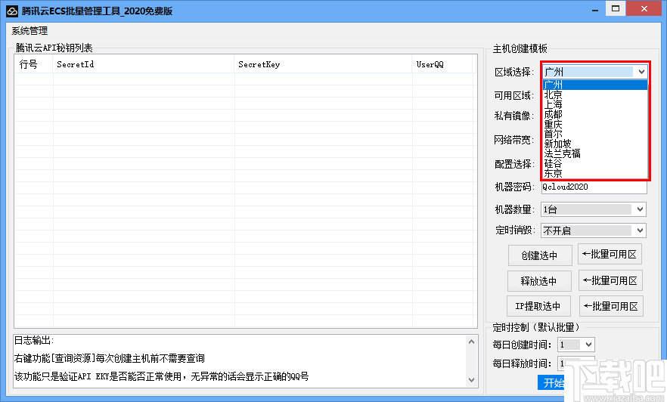Image resolution: width=667 pixels, height=402 pixels.
Task: Select 北京 in the region list
Action: click(595, 94)
